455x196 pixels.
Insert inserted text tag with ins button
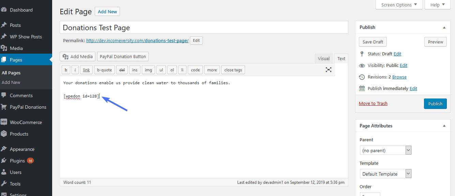(x=135, y=70)
